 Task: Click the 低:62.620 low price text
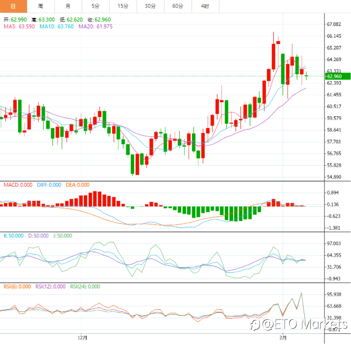pos(71,20)
